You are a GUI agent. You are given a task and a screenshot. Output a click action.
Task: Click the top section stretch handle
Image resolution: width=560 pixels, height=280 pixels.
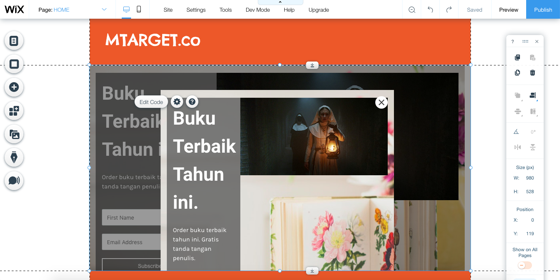click(312, 65)
